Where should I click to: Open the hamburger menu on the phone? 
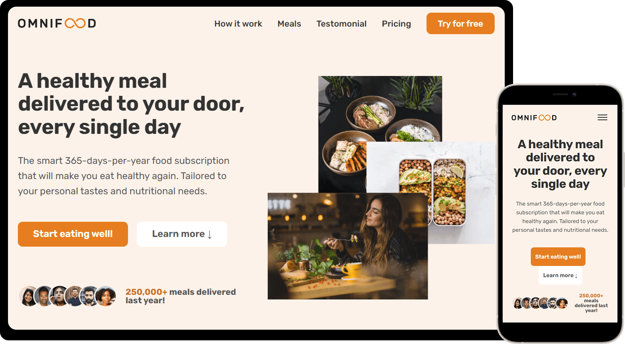(x=602, y=118)
